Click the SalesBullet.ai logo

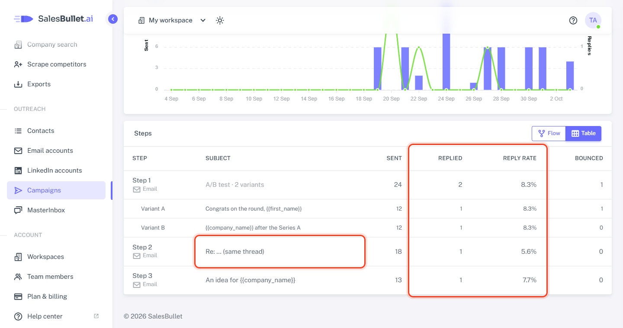pos(54,19)
